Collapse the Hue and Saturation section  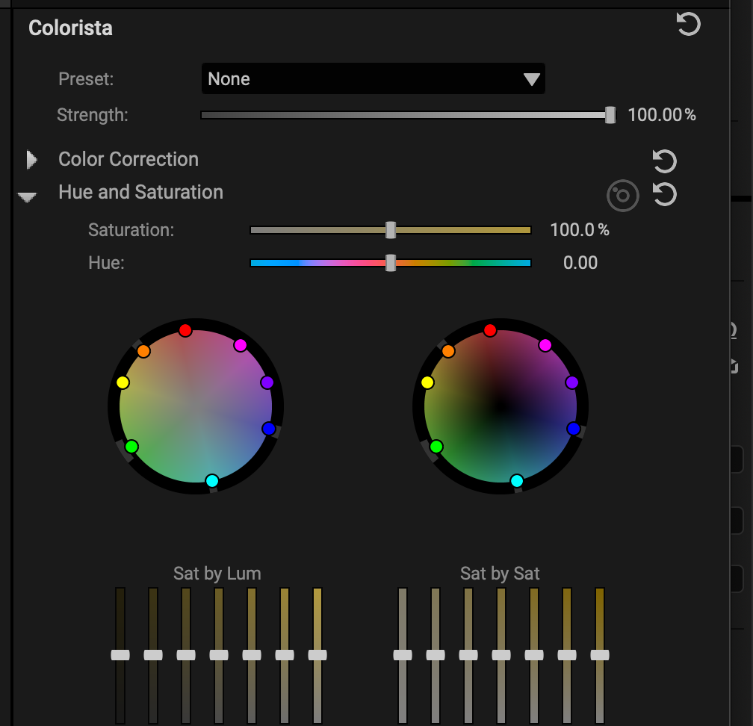tap(28, 197)
